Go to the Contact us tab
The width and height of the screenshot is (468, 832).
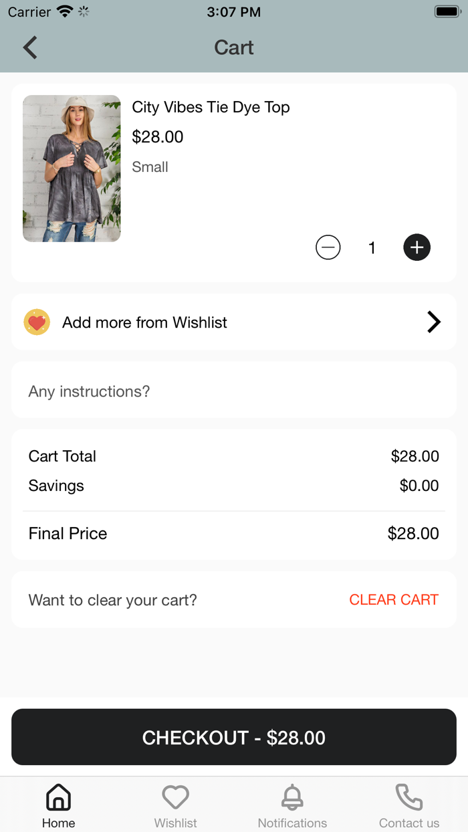pos(409,805)
